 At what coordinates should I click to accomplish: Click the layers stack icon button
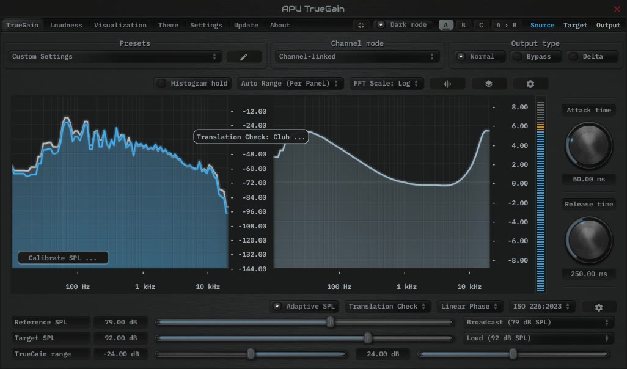click(489, 84)
